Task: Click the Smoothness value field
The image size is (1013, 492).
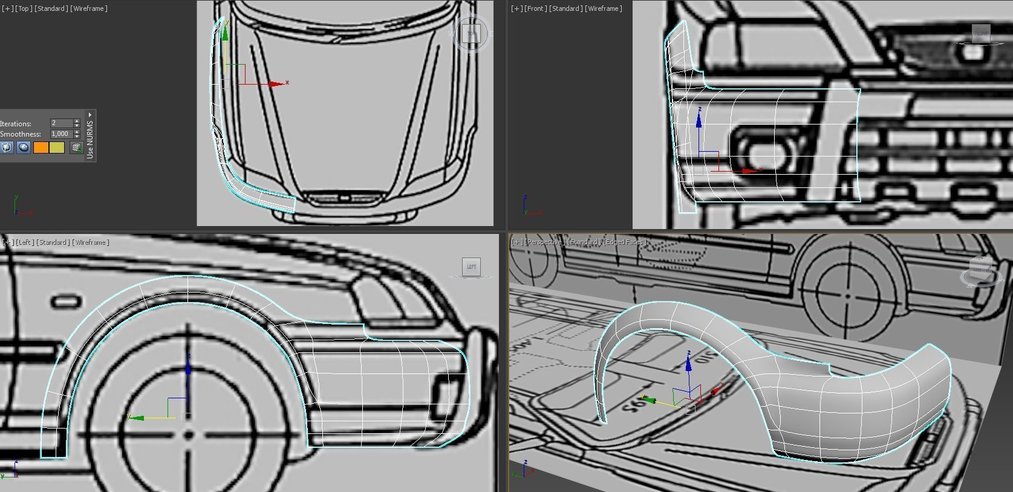Action: 62,134
